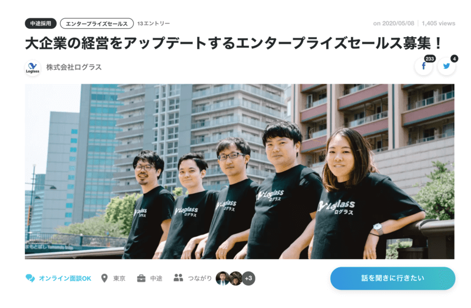Select the エンタープライズセールス tag
Screen dimensions: 471x308
97,24
